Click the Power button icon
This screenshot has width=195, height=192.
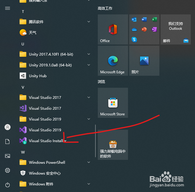(8, 185)
